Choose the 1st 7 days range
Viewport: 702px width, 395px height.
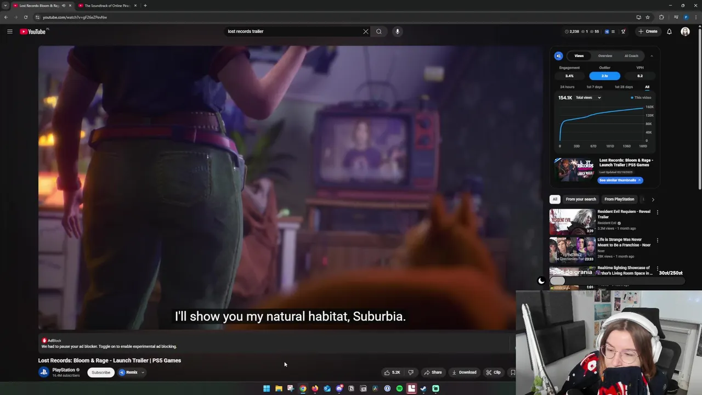tap(595, 87)
